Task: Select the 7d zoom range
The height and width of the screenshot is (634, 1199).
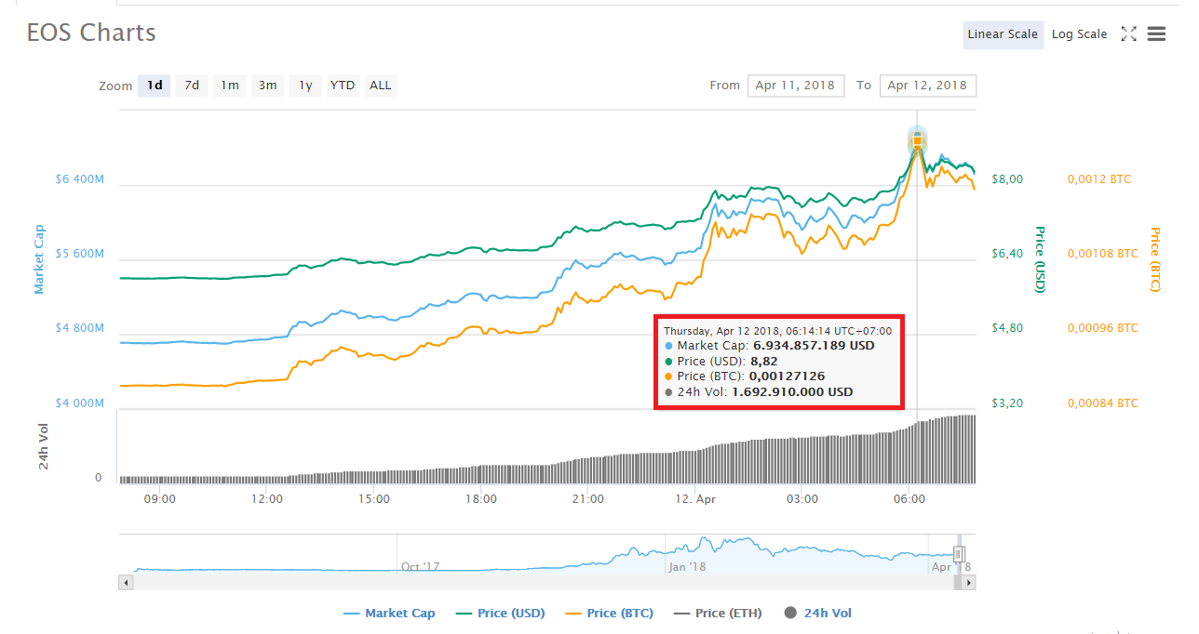Action: 192,86
